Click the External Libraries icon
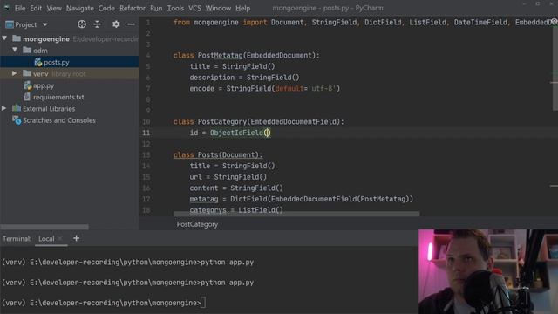This screenshot has width=558, height=314. 17,108
